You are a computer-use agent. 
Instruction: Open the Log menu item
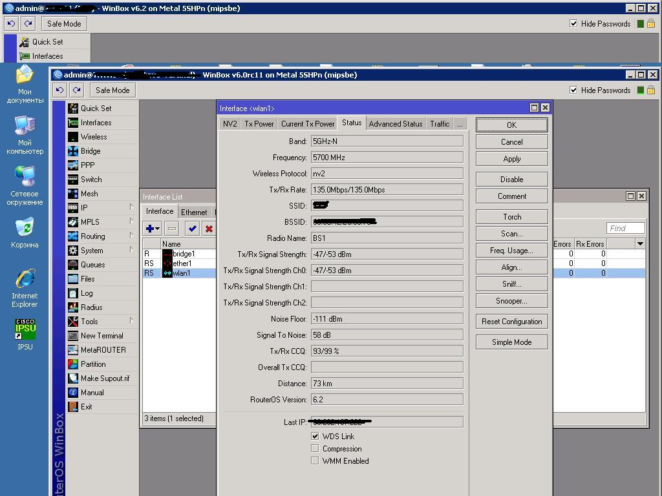coord(102,293)
